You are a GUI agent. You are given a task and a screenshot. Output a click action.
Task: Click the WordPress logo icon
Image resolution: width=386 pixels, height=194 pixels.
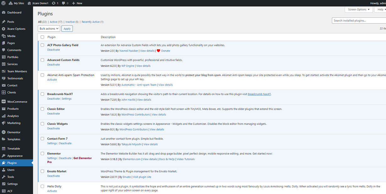tap(3, 3)
